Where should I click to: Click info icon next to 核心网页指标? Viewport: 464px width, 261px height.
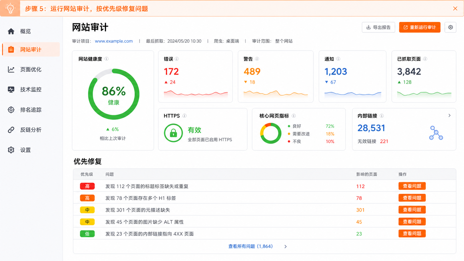pos(294,116)
